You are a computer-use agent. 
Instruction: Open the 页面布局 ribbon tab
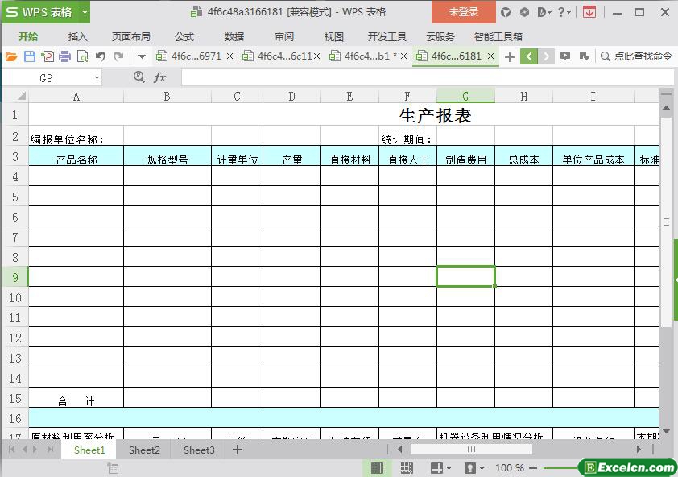[x=131, y=37]
